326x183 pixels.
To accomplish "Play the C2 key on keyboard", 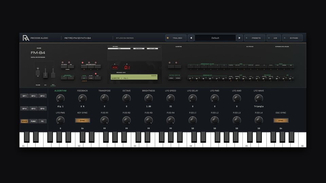I will coord(79,144).
